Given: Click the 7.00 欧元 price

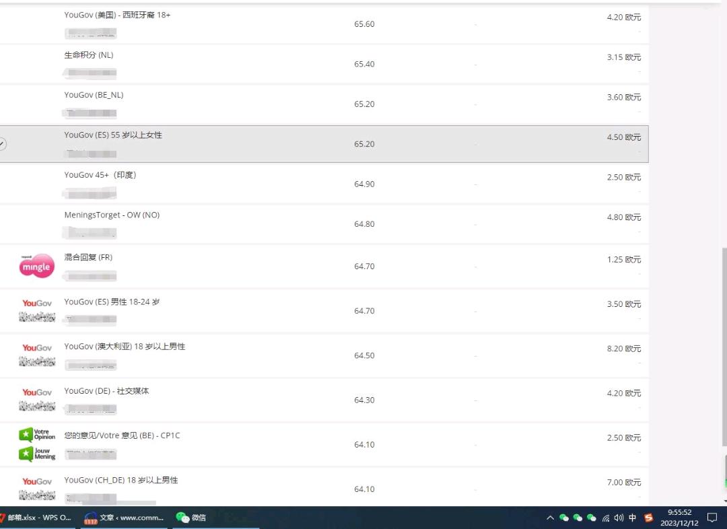Looking at the screenshot, I should click(x=624, y=482).
